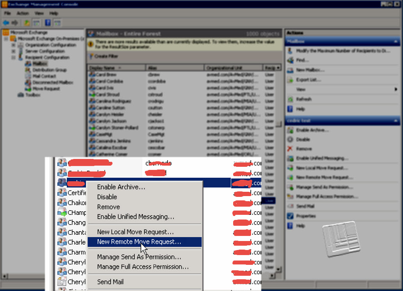Open the Move Request tree node
Image resolution: width=403 pixels, height=291 pixels.
[x=46, y=89]
